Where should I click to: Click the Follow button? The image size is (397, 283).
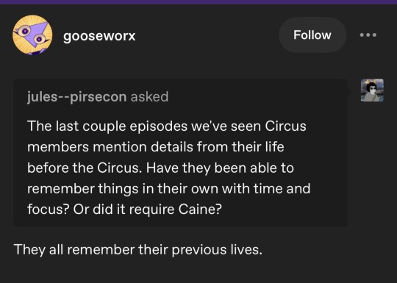point(312,35)
